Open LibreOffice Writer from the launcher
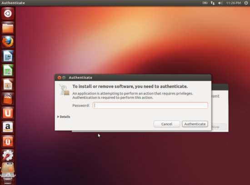 click(x=8, y=56)
